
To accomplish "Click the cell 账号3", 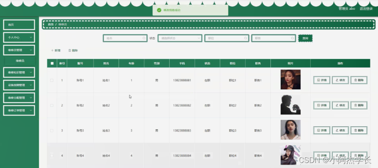I will tap(80, 131).
